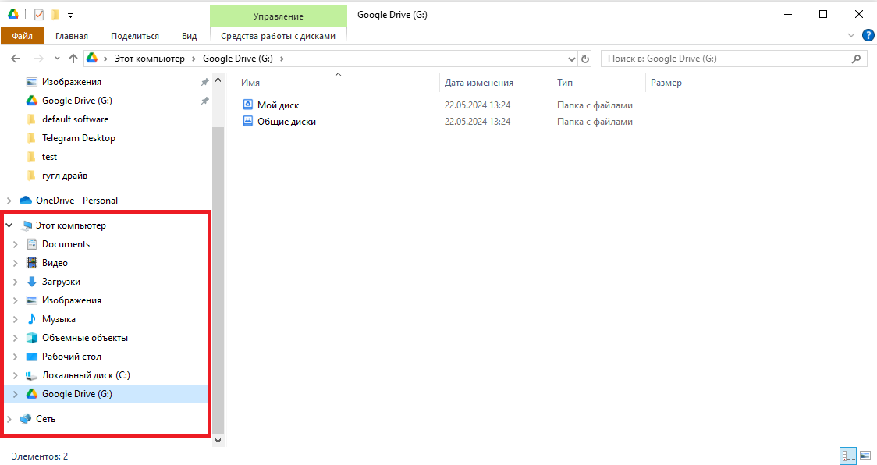
Task: Switch to details view layout icon
Action: coord(848,456)
